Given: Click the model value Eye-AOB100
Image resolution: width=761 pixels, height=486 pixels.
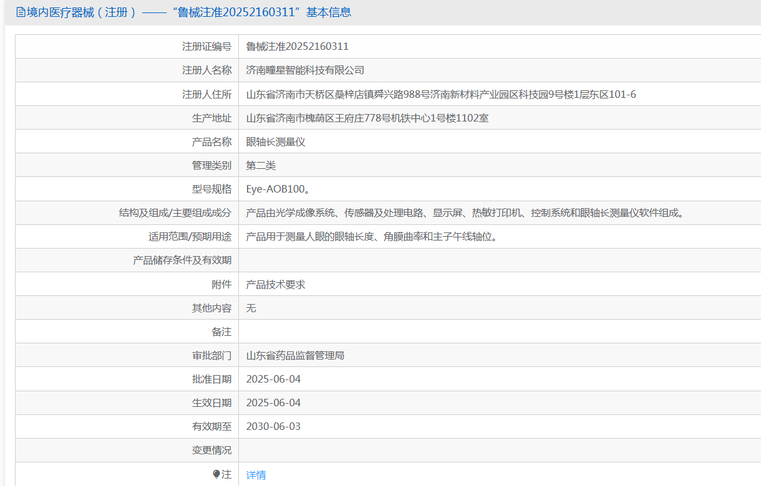Looking at the screenshot, I should [278, 189].
